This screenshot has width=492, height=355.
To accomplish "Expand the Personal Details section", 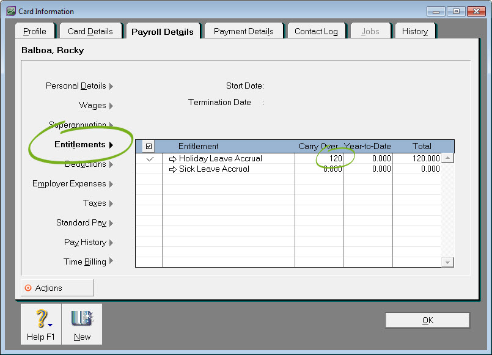I will click(x=79, y=86).
